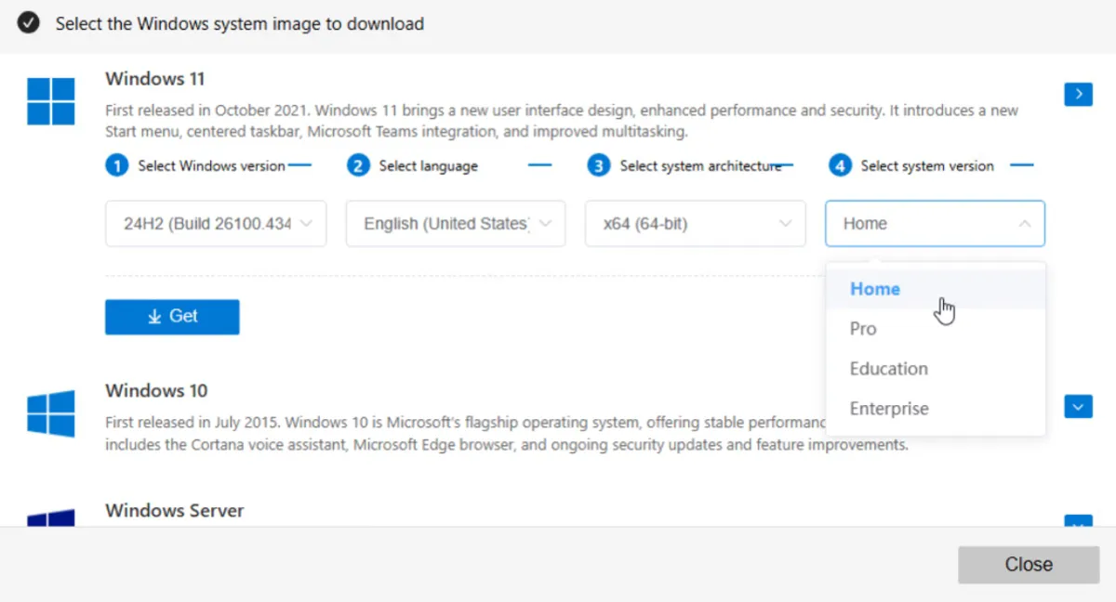Open the Windows version dropdown showing 24H2

(216, 223)
